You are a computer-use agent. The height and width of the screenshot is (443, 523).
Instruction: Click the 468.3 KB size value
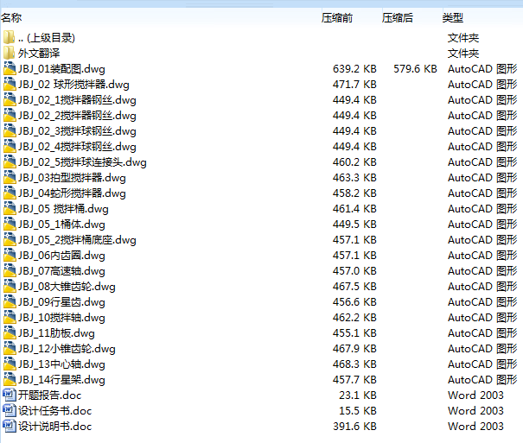point(354,364)
